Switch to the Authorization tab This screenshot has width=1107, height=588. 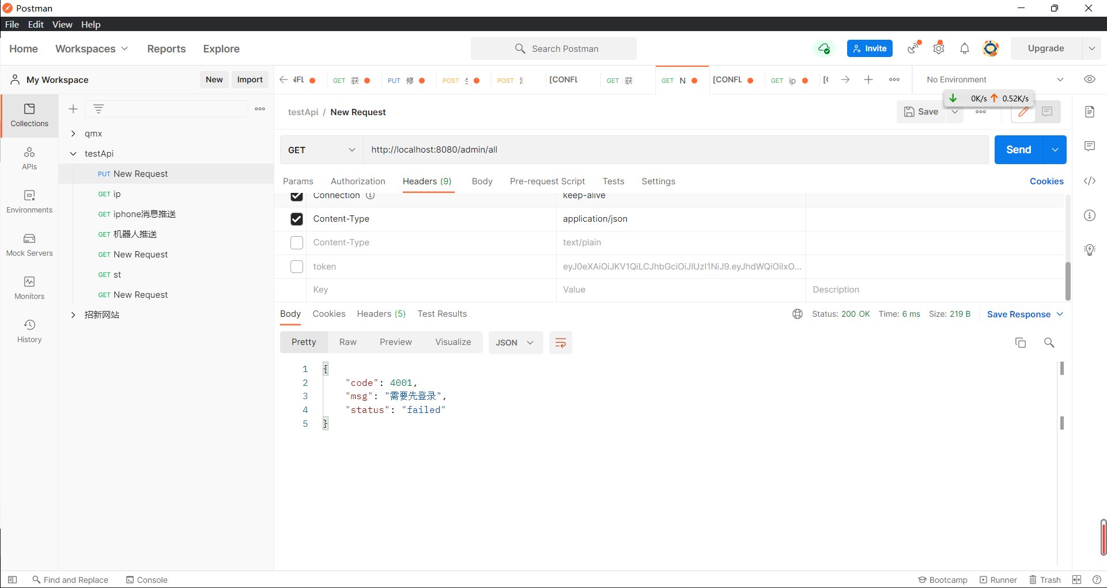tap(358, 181)
